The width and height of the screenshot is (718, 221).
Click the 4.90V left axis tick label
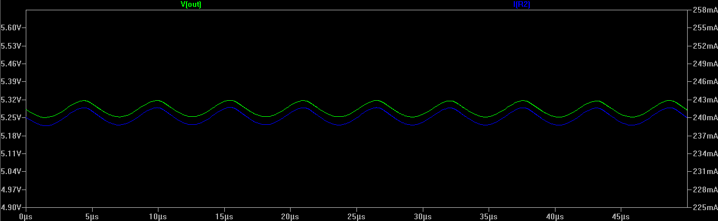click(x=11, y=207)
